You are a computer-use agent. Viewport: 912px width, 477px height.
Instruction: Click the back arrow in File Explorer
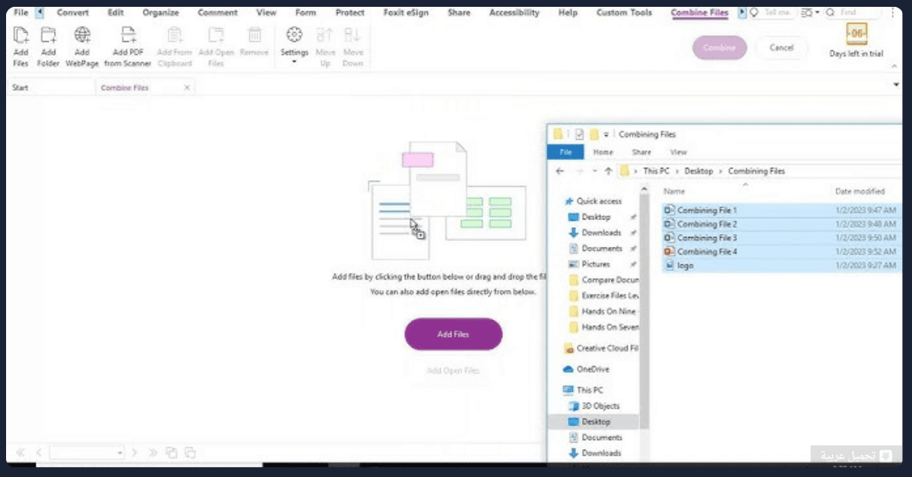(560, 171)
